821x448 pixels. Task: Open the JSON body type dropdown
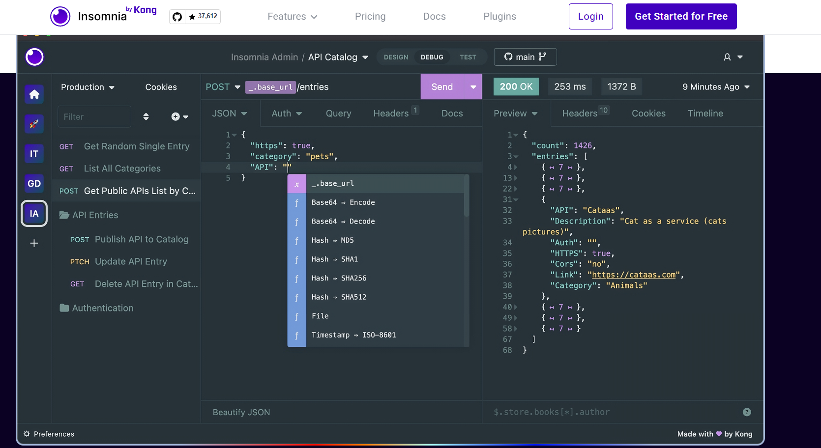pos(230,113)
